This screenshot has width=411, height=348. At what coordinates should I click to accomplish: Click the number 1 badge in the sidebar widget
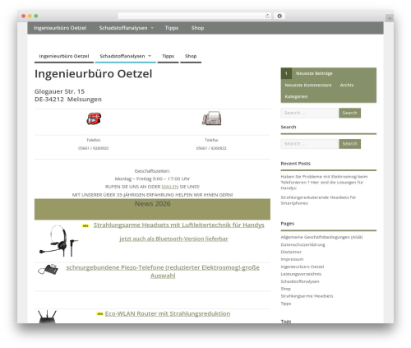click(x=286, y=73)
